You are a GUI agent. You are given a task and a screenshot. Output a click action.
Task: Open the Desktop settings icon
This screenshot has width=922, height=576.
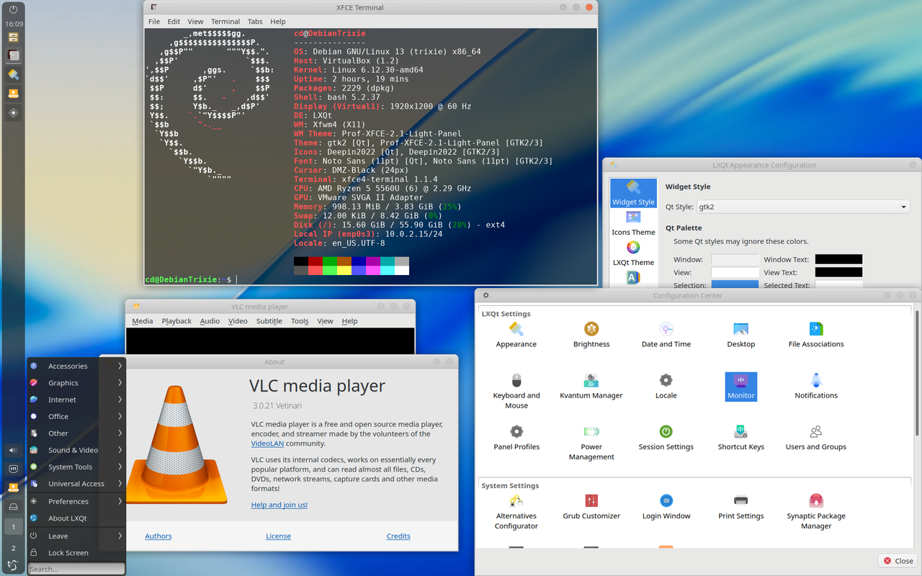coord(740,335)
